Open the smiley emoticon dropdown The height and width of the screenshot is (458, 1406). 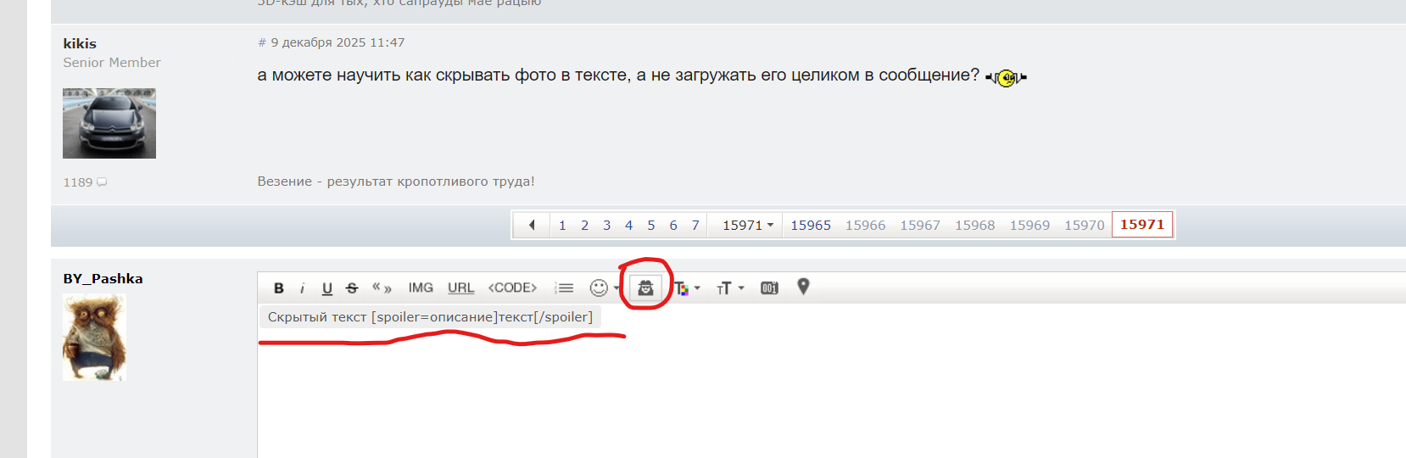click(x=605, y=288)
